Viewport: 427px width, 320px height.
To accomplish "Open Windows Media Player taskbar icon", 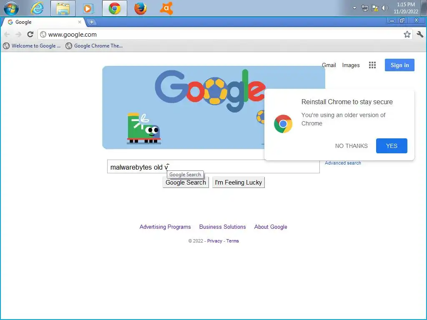I will [x=88, y=8].
